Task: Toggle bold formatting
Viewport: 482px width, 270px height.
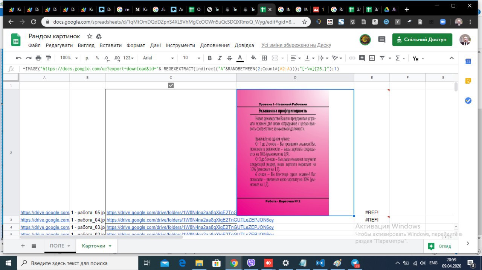Action: coord(210,58)
